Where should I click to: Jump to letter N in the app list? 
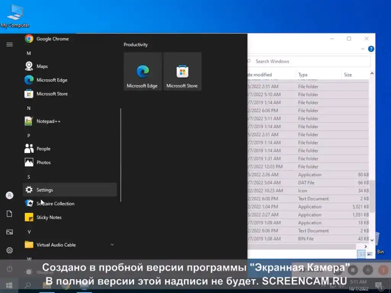click(29, 108)
